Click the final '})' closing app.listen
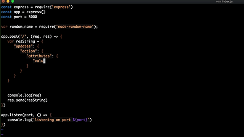244x137 pixels. point(3,125)
